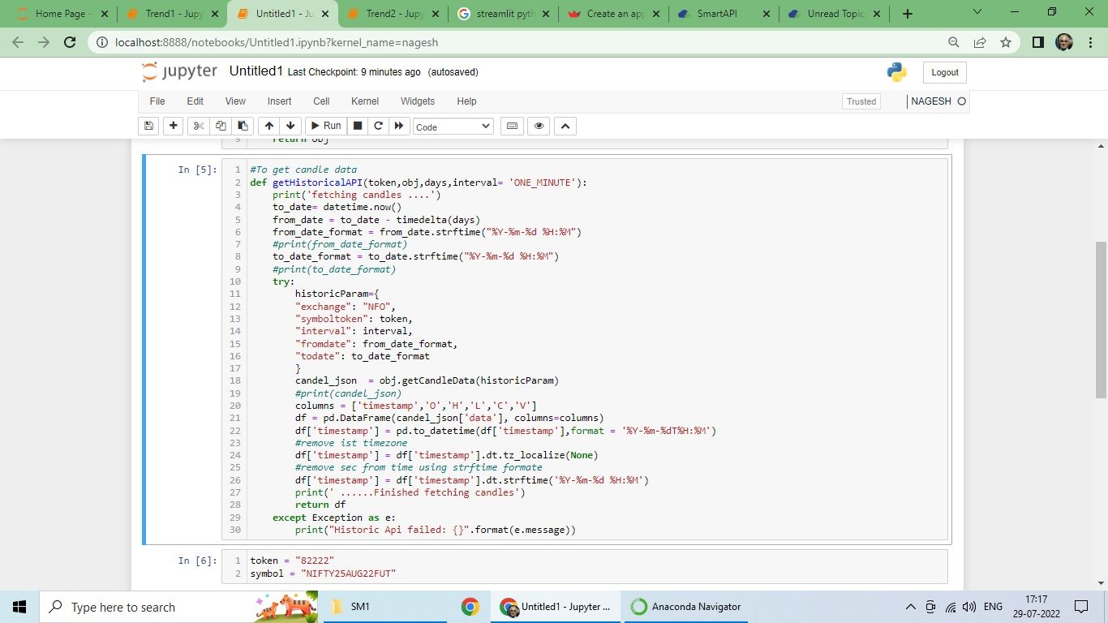The width and height of the screenshot is (1108, 623).
Task: Save and checkpoint the notebook
Action: coord(148,126)
